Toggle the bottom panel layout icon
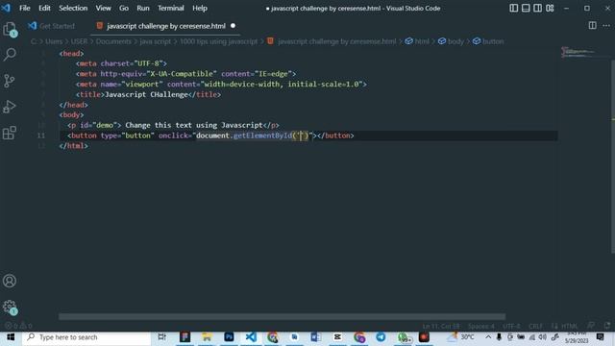This screenshot has width=615, height=346. pos(526,8)
